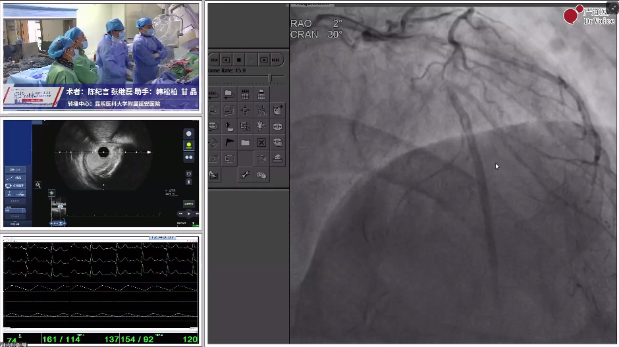Click the magnifier zoom icon in IVUS

coord(38,185)
